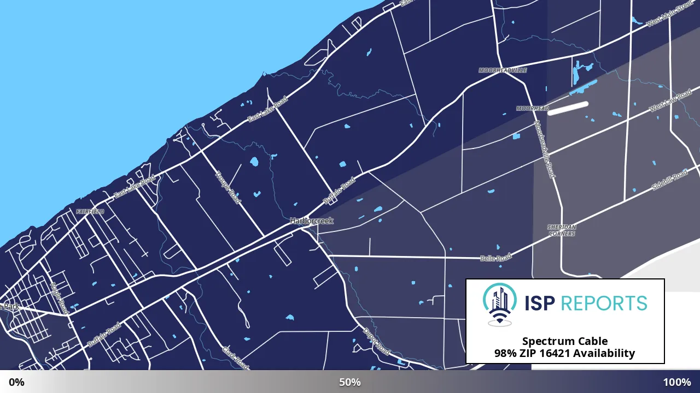Click the West Law Road label
This screenshot has height=393, width=700.
tap(670, 100)
